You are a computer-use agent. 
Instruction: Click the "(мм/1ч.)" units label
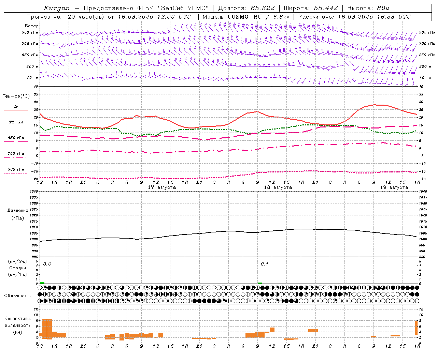click(x=18, y=274)
